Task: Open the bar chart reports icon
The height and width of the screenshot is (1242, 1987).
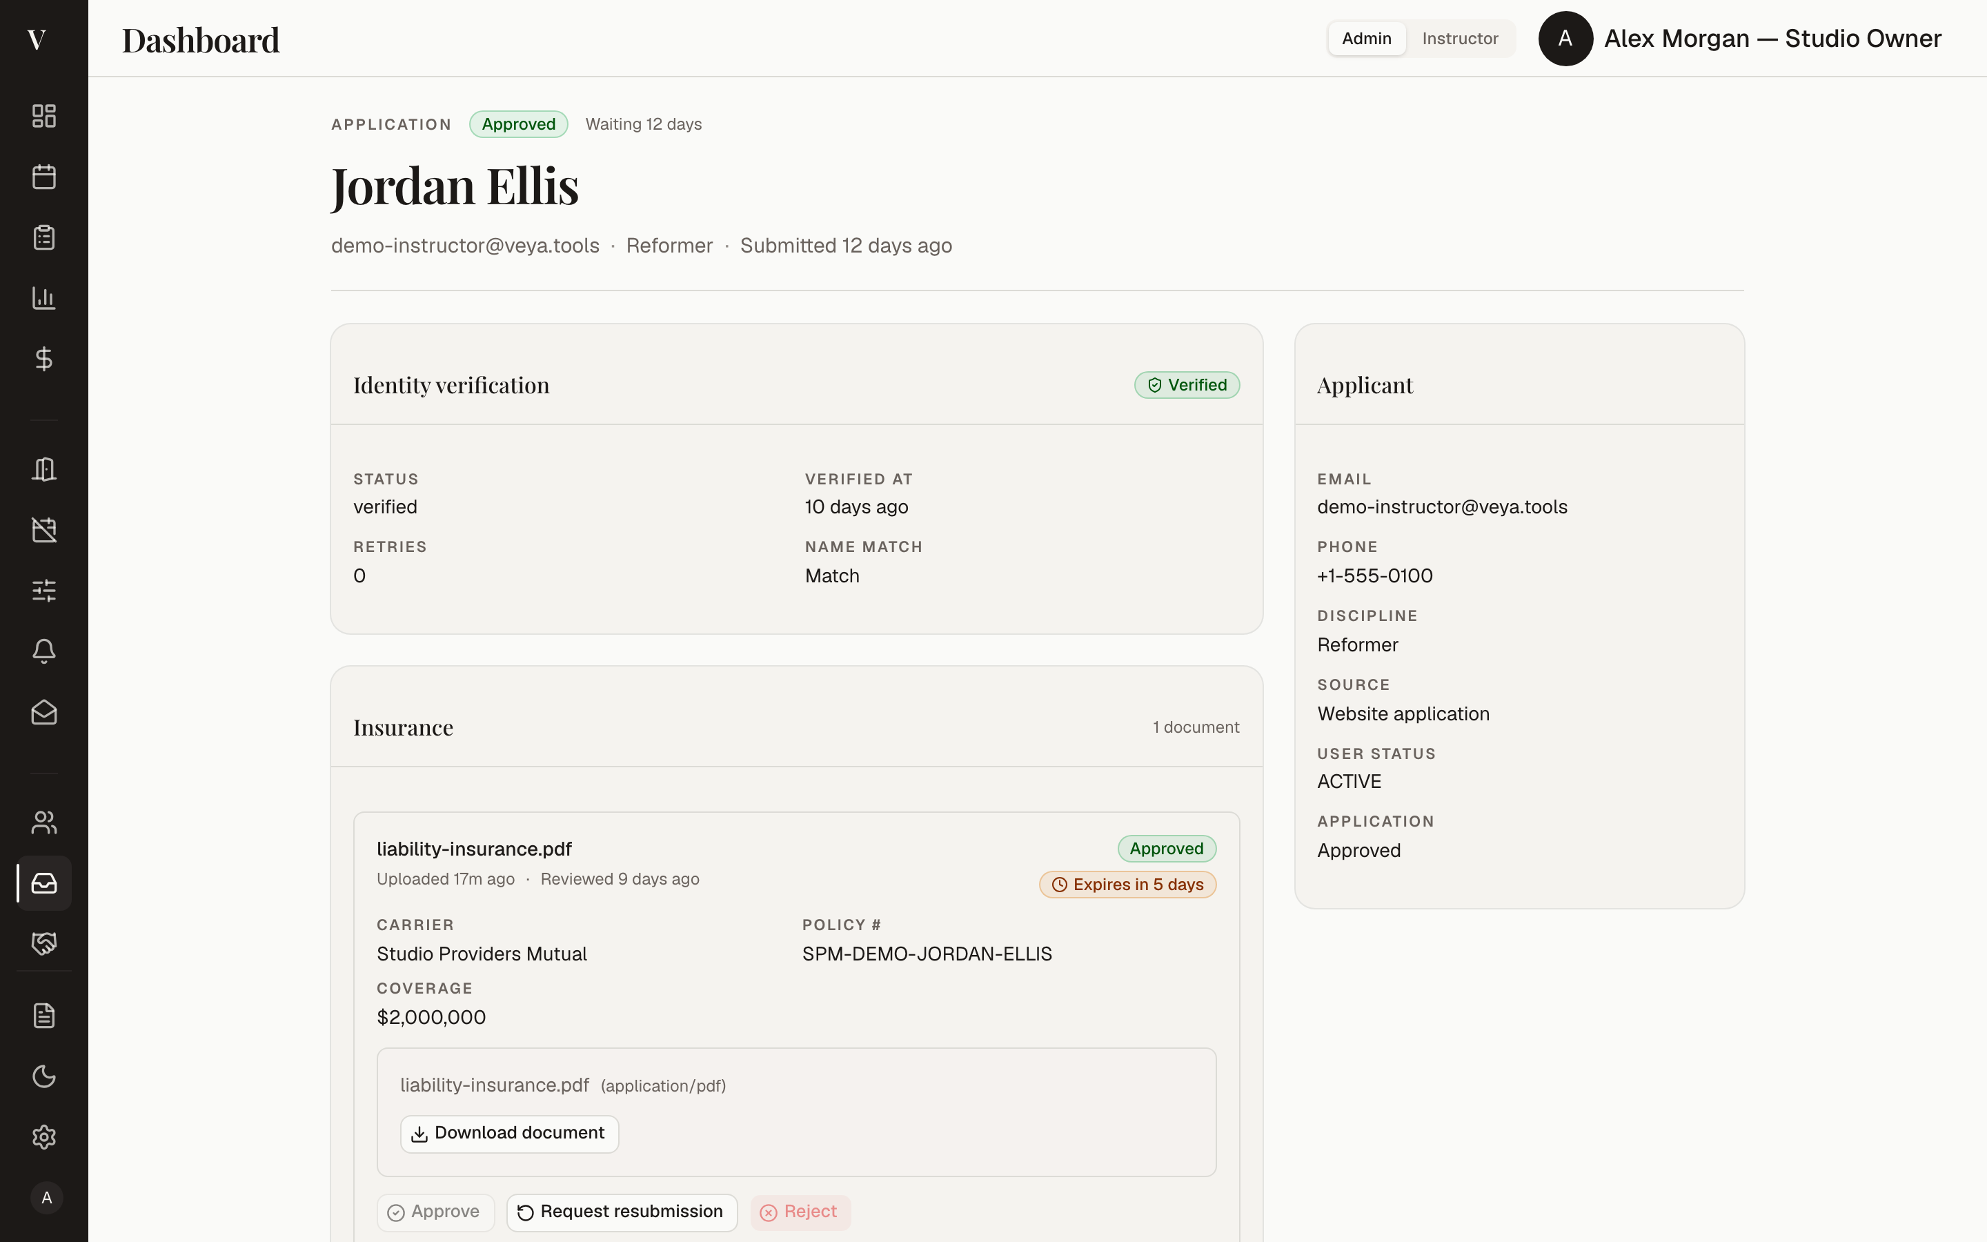Action: (x=44, y=298)
